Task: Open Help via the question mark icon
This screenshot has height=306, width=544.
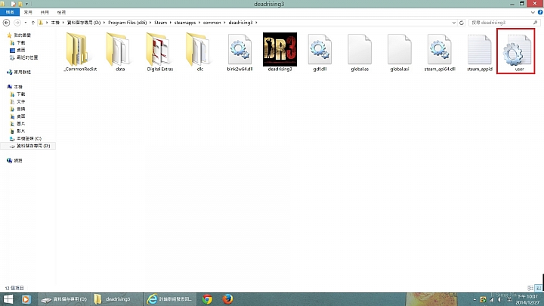Action: click(x=540, y=12)
